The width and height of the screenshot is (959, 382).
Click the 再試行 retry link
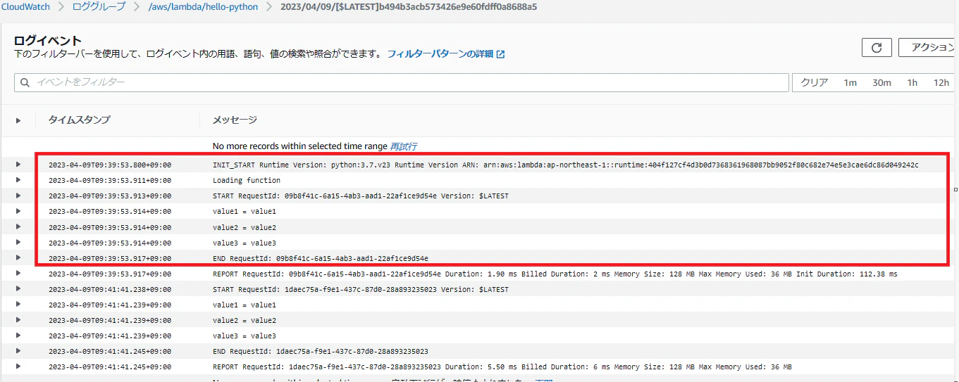click(404, 146)
